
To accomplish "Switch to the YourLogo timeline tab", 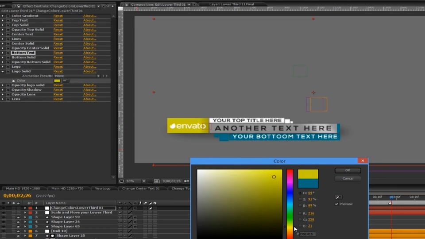I will click(x=103, y=189).
